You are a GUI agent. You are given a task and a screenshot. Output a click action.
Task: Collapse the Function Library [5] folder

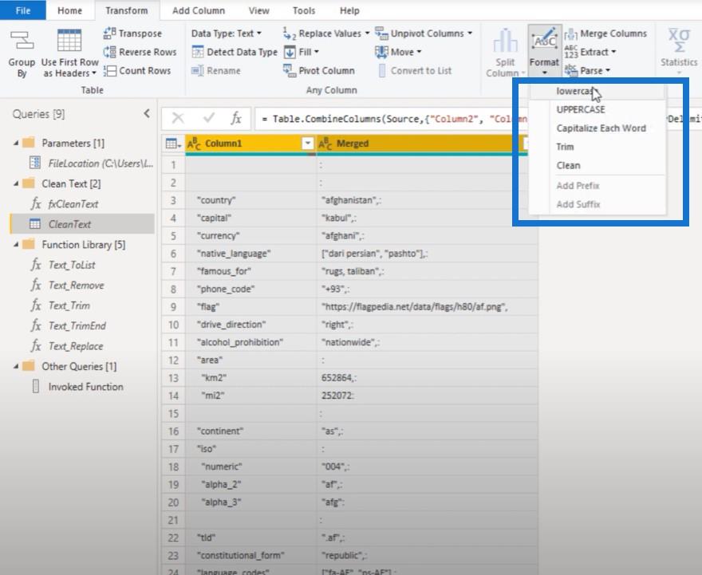16,245
